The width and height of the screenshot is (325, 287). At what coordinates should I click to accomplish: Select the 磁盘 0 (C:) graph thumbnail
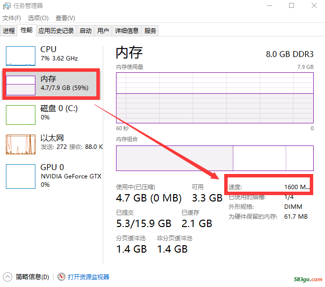click(21, 115)
